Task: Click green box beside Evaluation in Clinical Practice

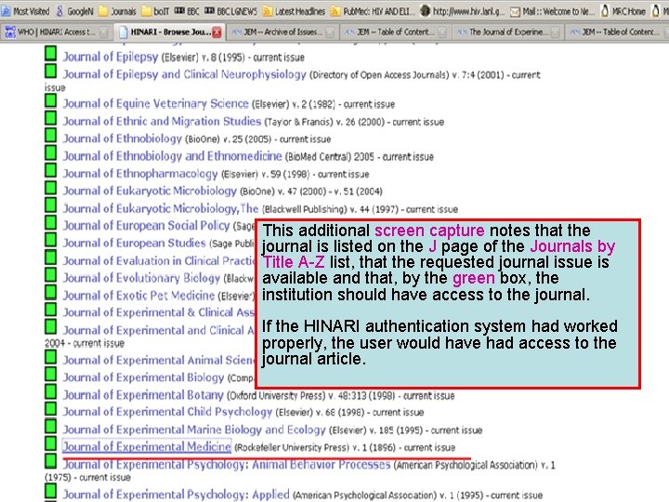Action: pos(51,257)
